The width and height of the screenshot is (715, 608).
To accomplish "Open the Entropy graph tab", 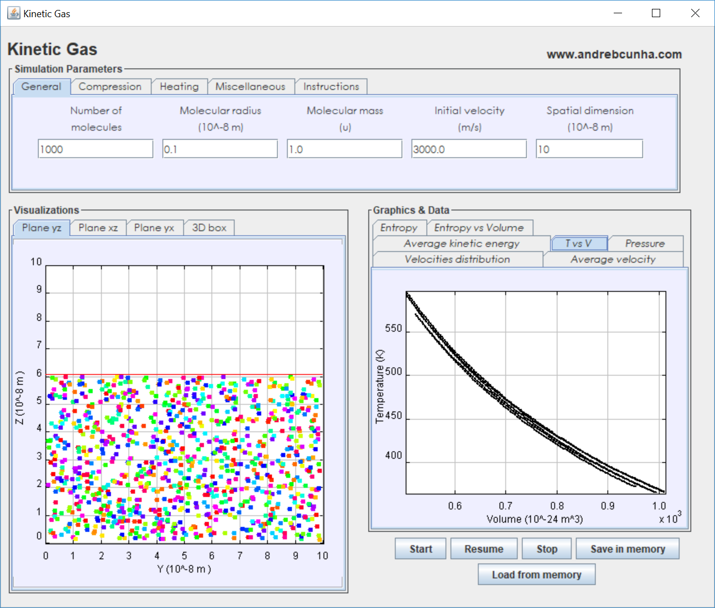I will pyautogui.click(x=399, y=228).
